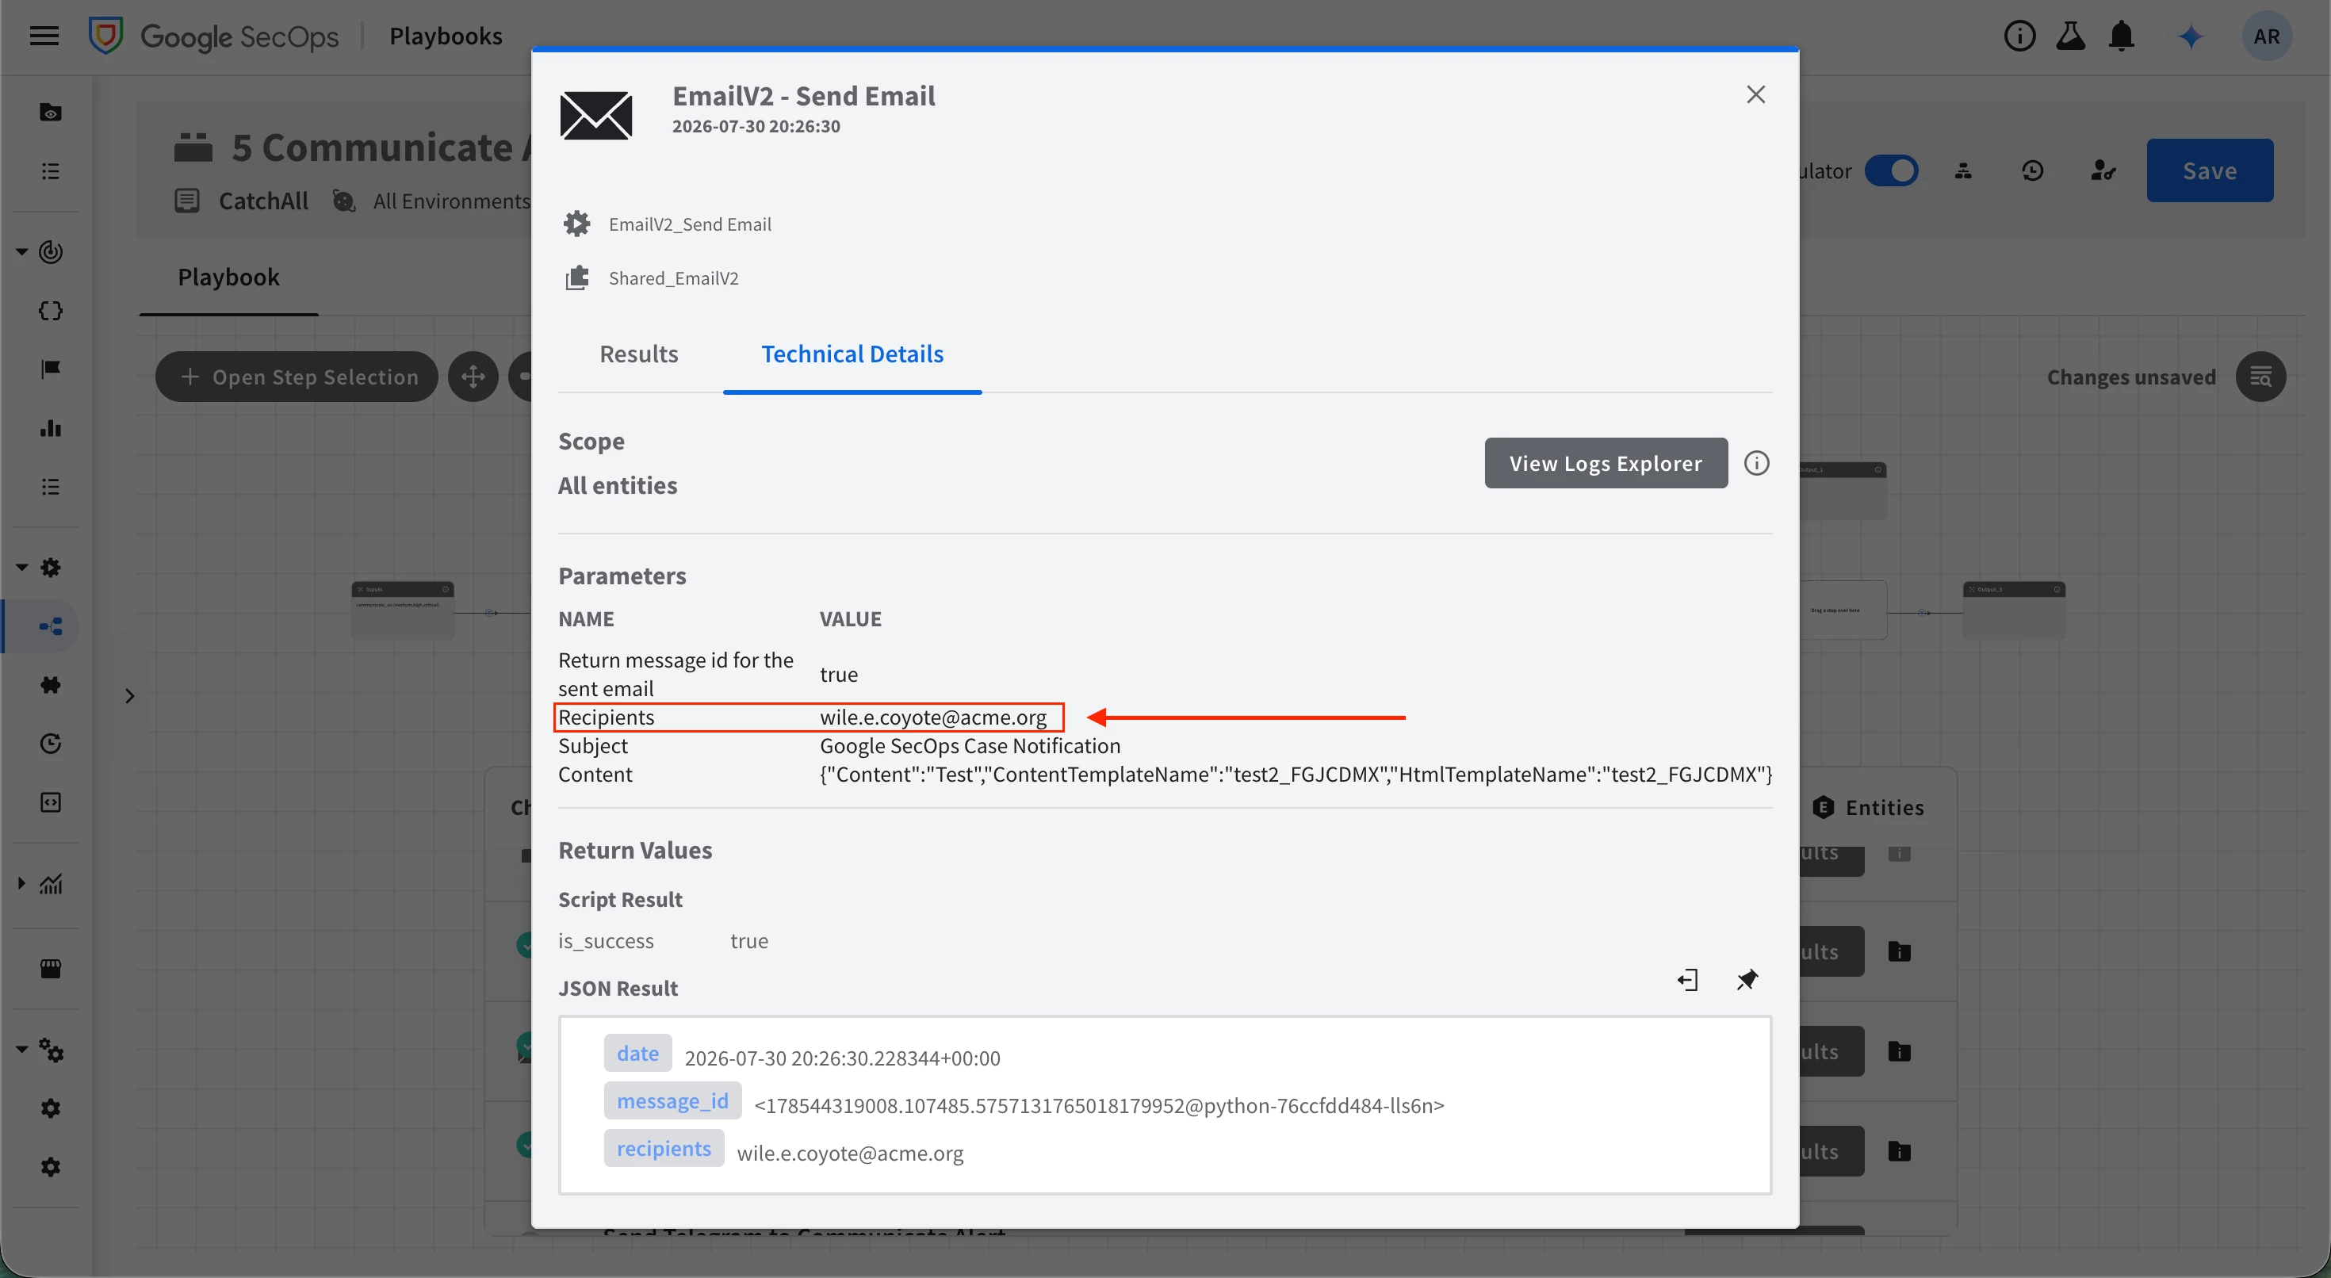
Task: Open the line-and-bar graph sidebar icon
Action: [51, 883]
